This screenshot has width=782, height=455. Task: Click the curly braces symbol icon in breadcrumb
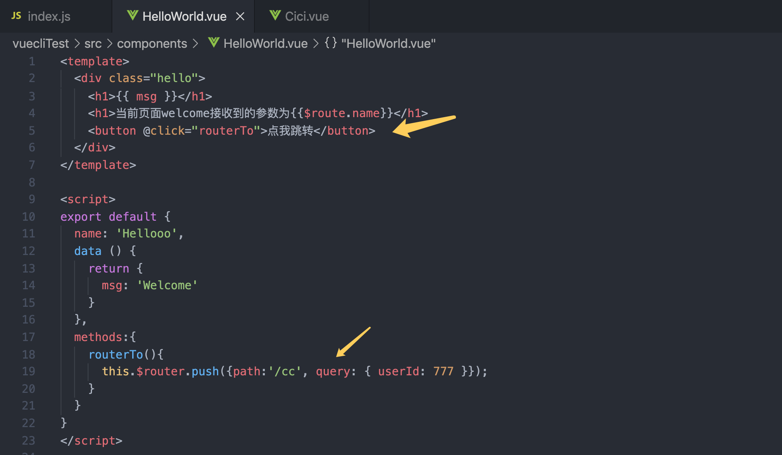click(330, 43)
